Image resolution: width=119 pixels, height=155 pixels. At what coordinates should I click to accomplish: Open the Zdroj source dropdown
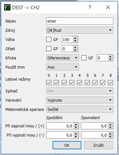[80, 30]
